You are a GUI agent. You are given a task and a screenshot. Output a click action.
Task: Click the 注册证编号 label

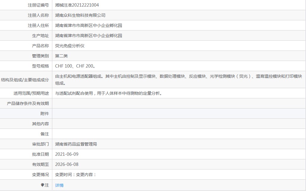38,5
